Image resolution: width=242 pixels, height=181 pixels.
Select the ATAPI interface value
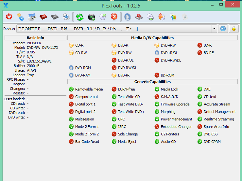(x=31, y=70)
